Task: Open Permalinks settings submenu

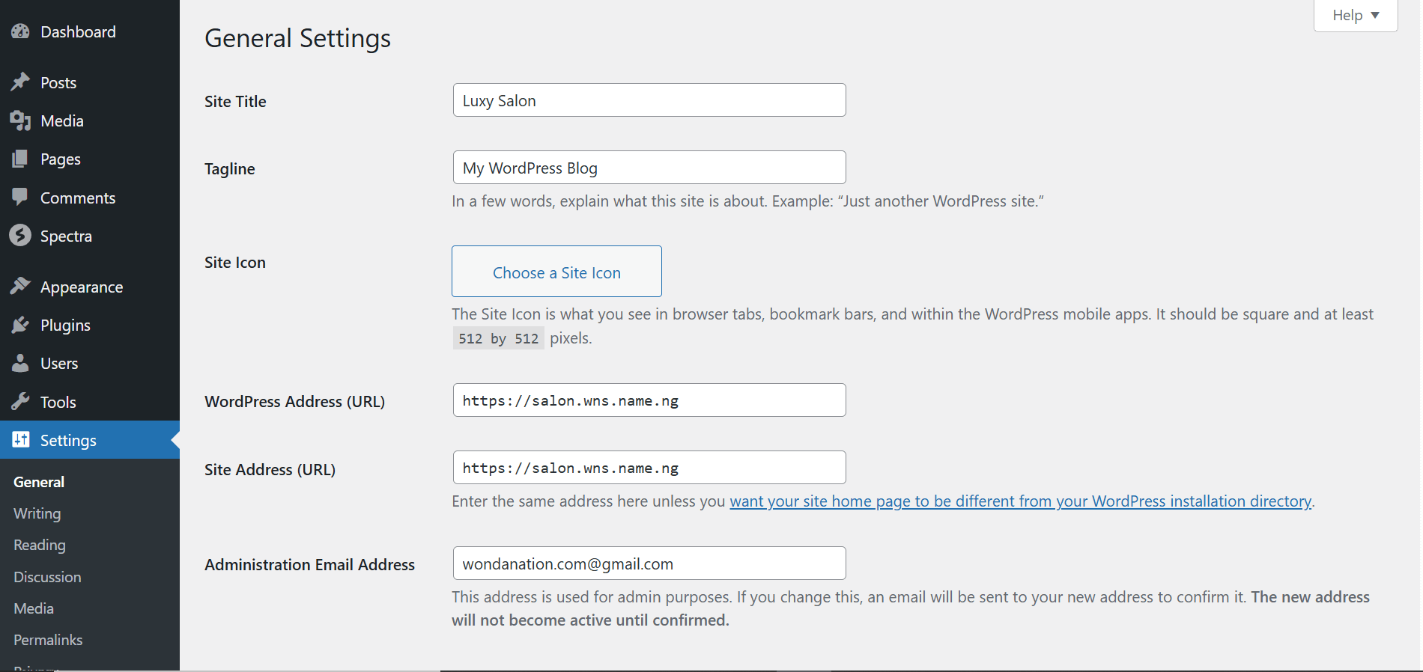Action: [48, 640]
